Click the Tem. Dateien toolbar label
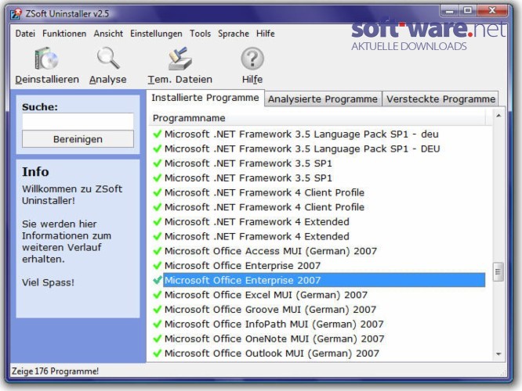The height and width of the screenshot is (391, 522). (180, 80)
